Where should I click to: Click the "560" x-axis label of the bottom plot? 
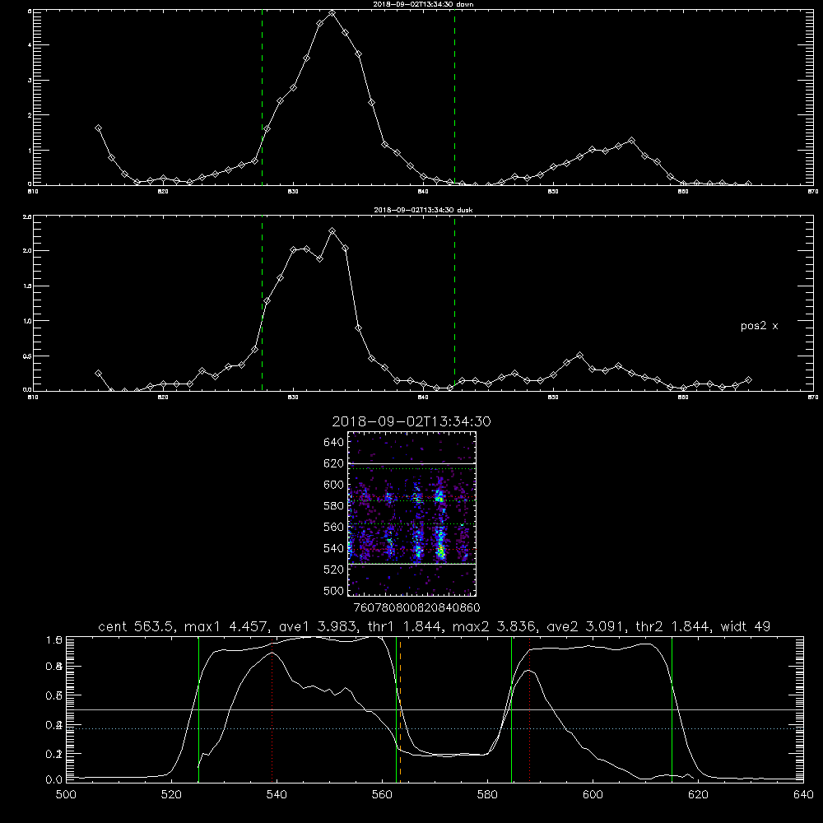coord(382,795)
